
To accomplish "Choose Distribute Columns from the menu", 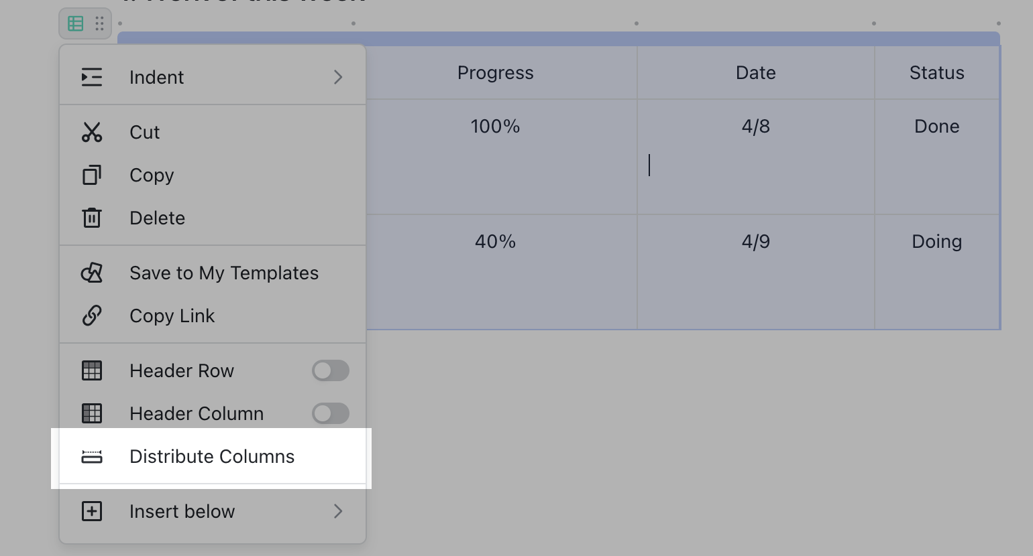I will tap(212, 456).
